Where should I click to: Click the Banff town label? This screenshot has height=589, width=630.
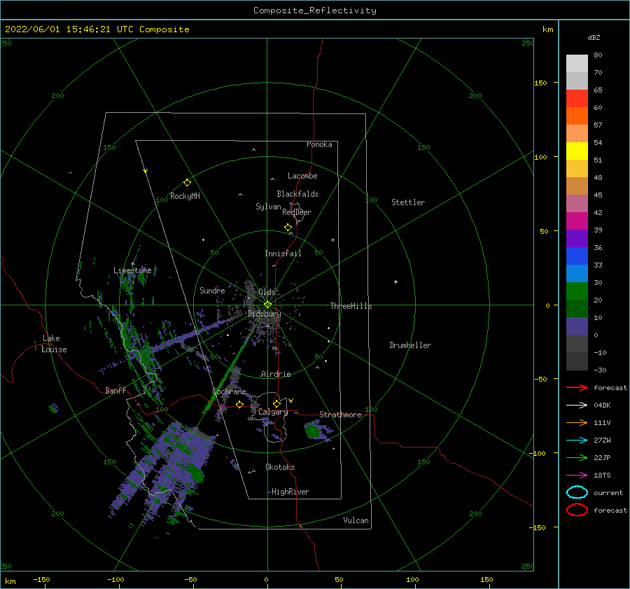[x=115, y=390]
